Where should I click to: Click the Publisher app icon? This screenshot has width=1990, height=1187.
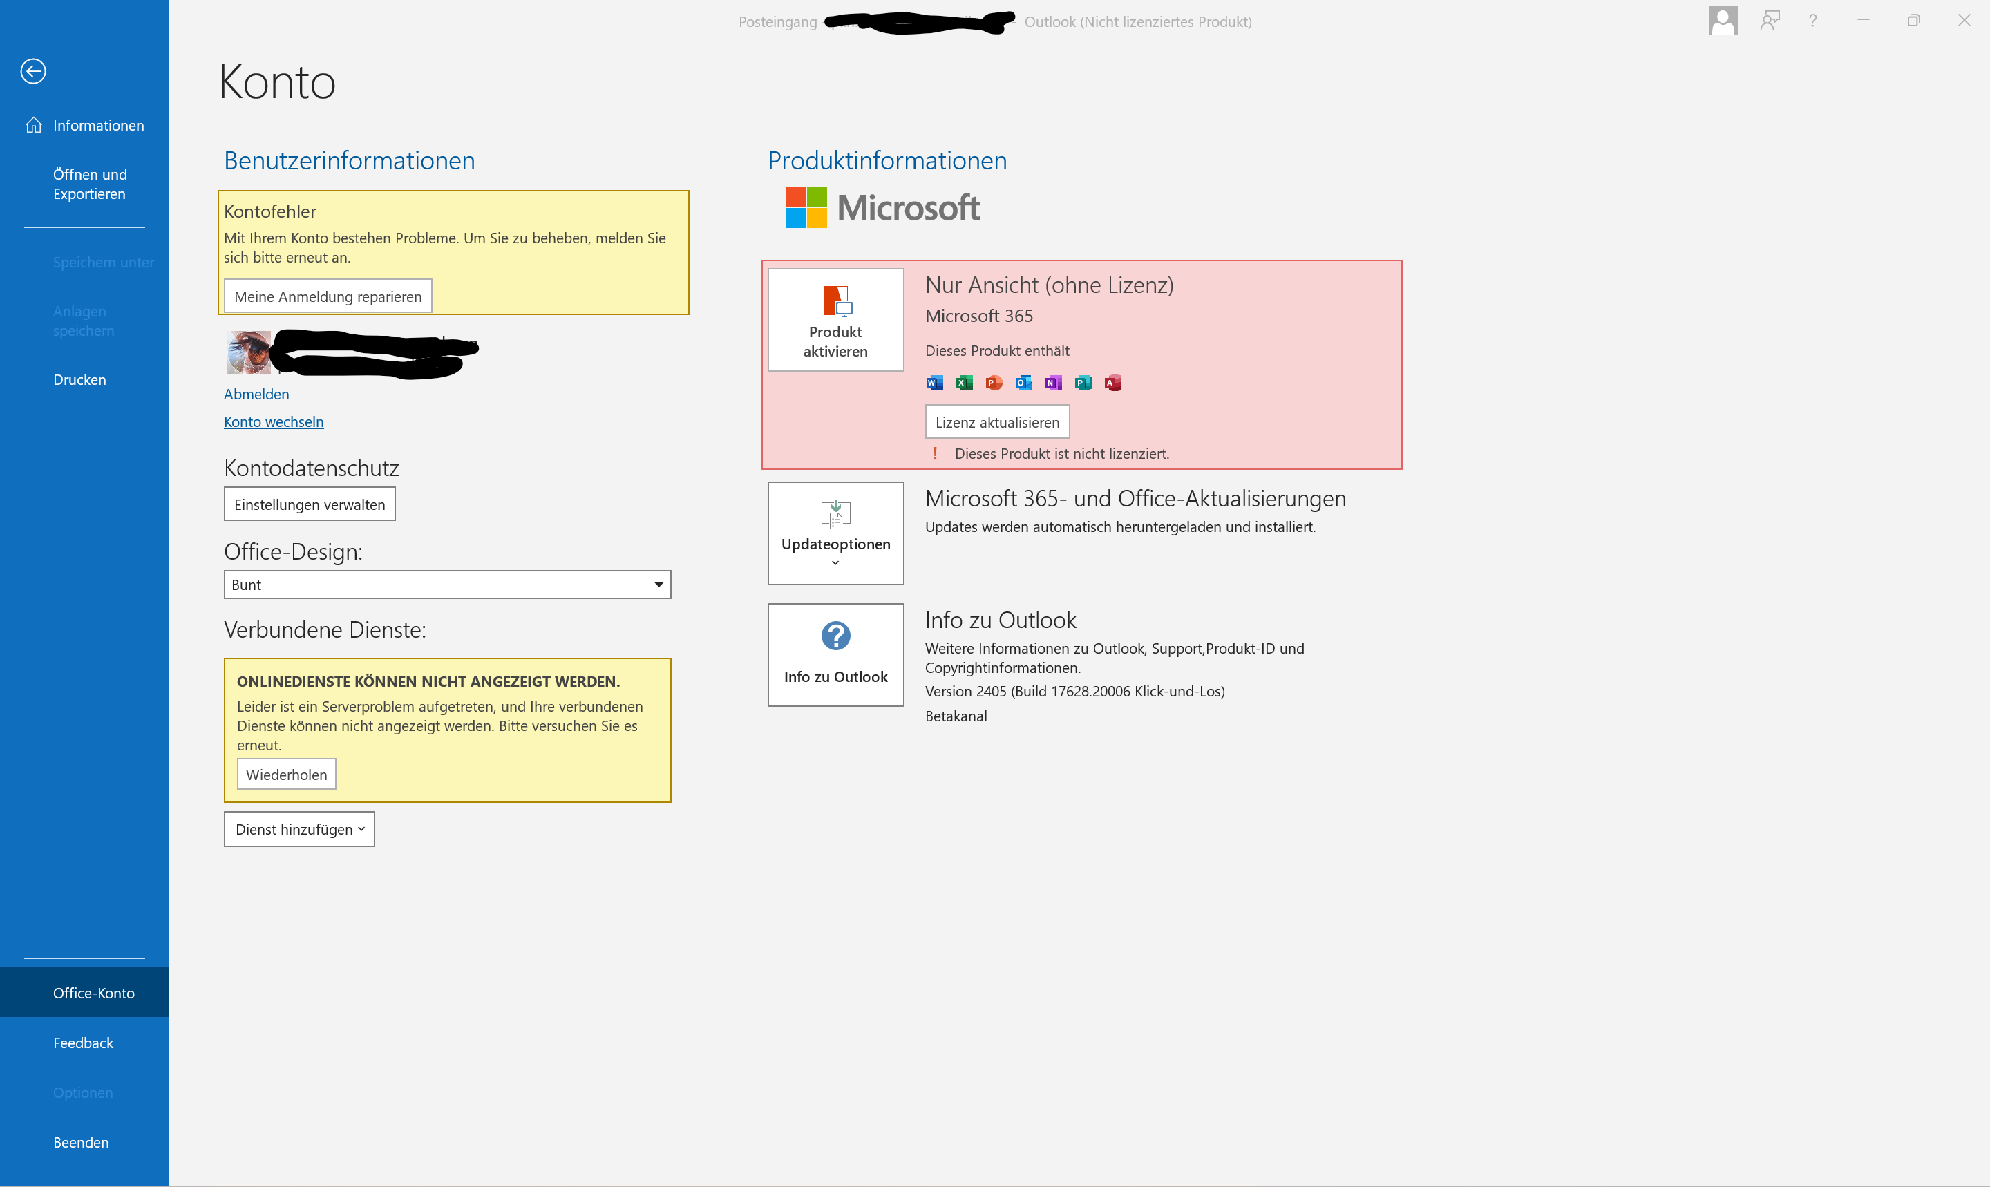point(1083,383)
